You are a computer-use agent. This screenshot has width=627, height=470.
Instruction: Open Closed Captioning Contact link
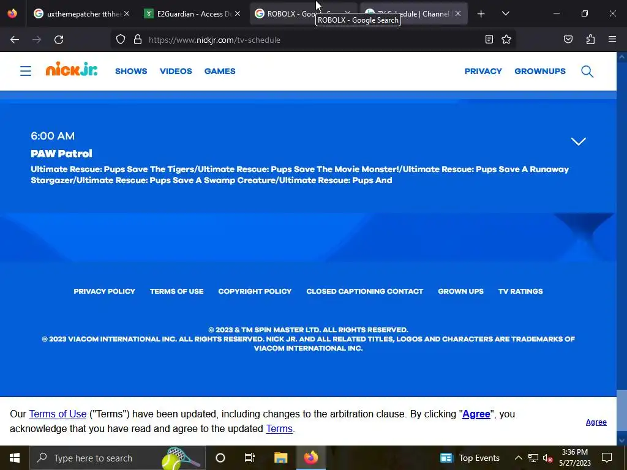[x=365, y=291]
